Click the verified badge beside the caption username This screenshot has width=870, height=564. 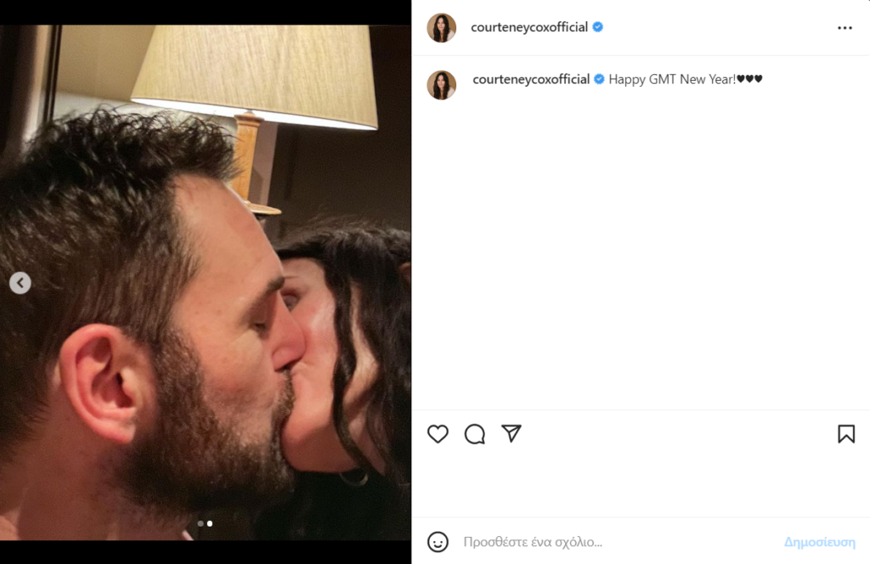click(600, 79)
